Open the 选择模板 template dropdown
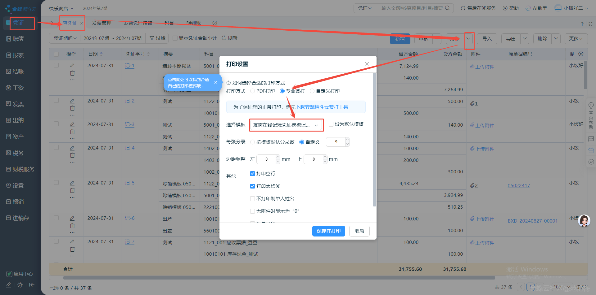 (286, 125)
